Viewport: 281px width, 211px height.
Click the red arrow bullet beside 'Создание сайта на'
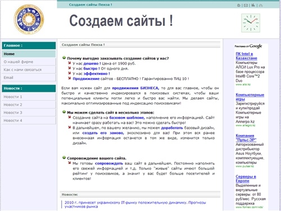(69, 117)
